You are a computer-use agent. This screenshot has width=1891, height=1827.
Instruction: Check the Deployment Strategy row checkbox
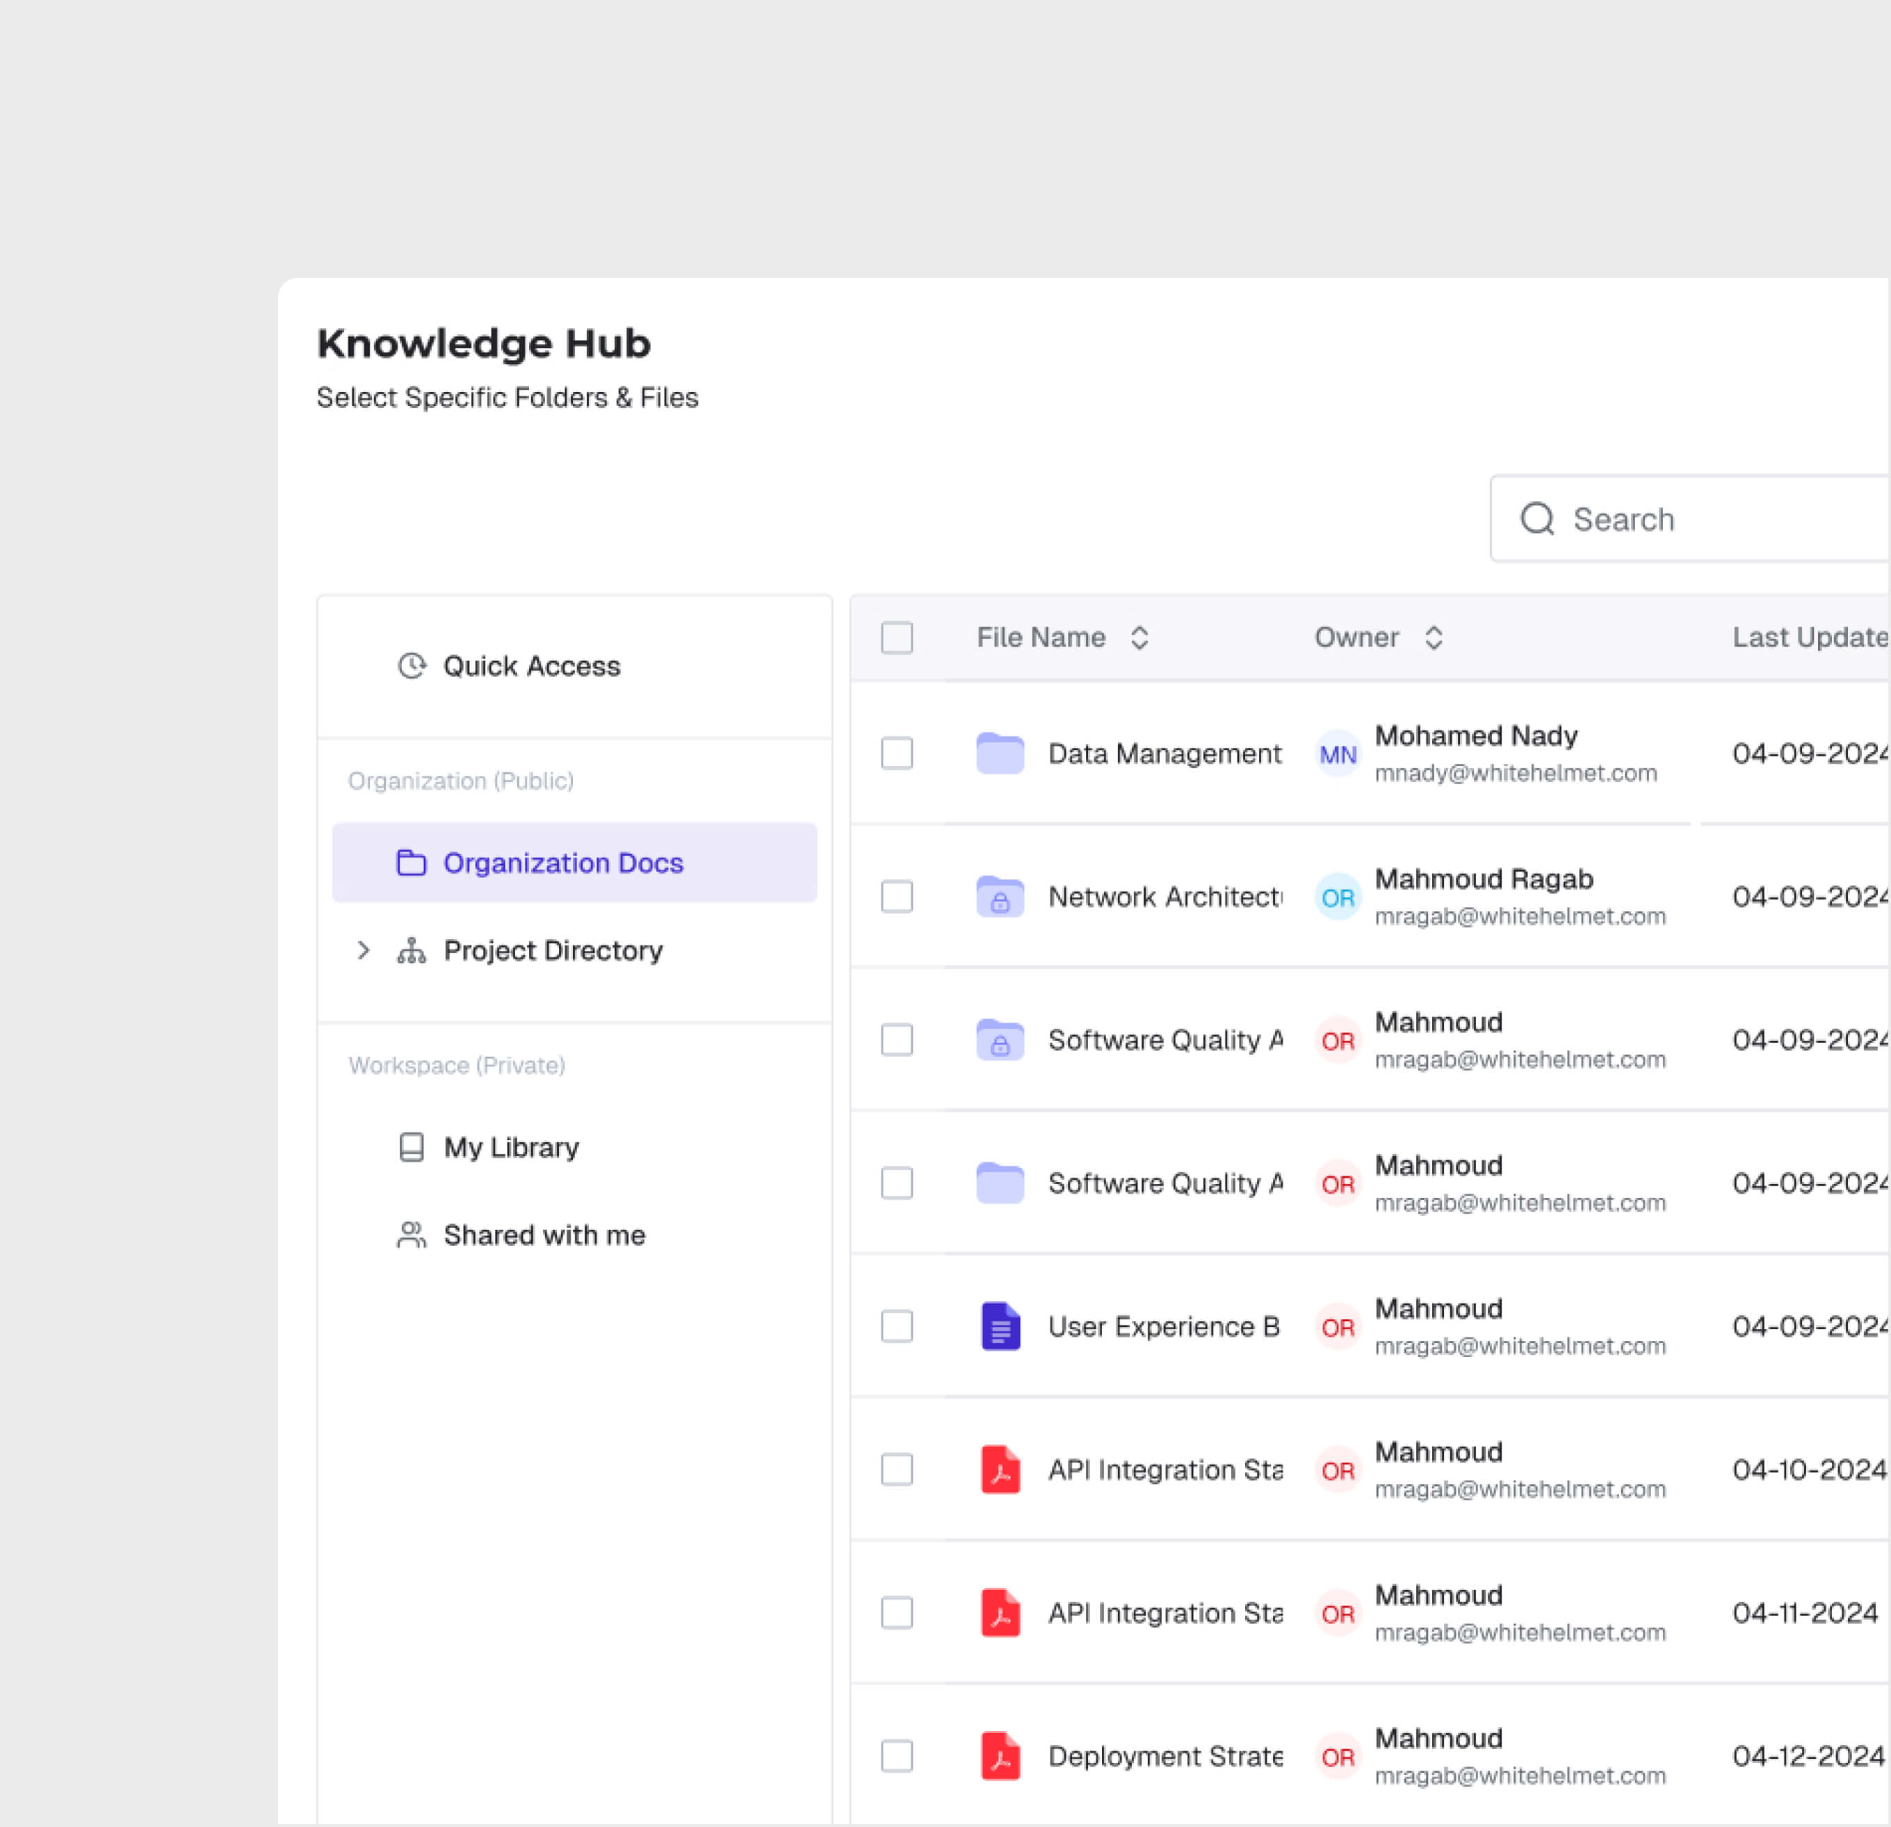point(896,1755)
